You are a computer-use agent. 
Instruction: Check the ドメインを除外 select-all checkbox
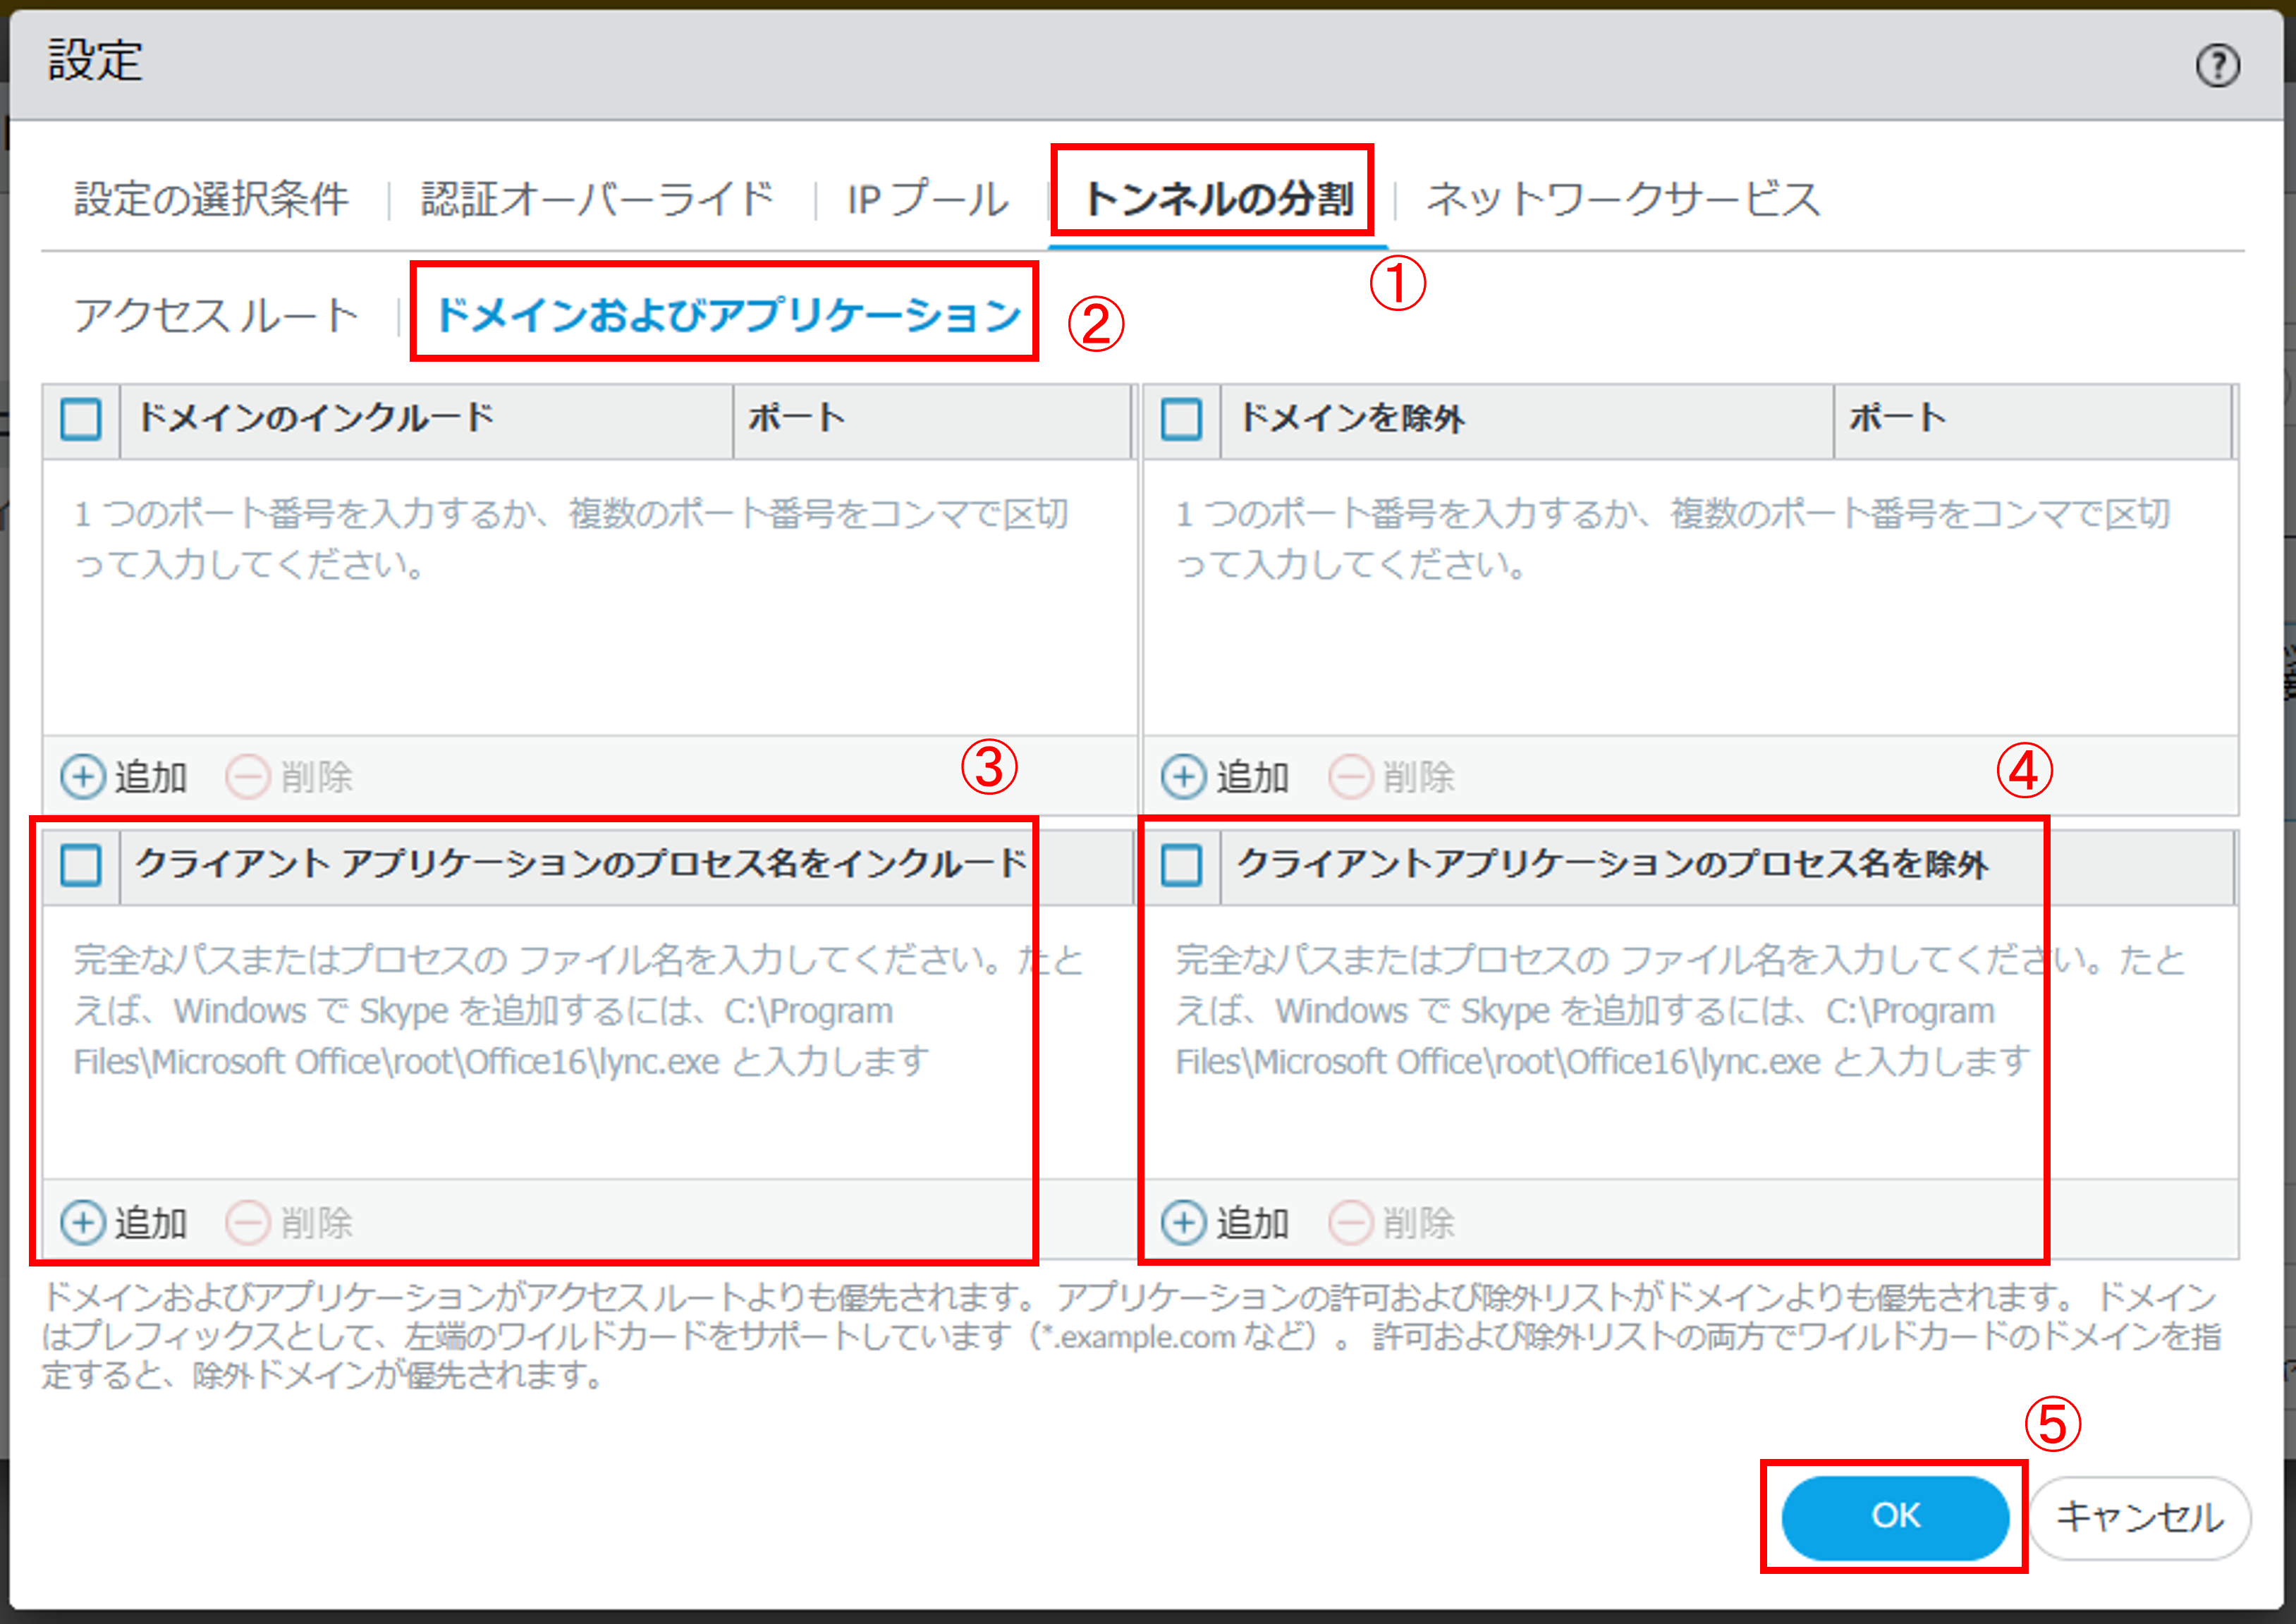pyautogui.click(x=1181, y=419)
